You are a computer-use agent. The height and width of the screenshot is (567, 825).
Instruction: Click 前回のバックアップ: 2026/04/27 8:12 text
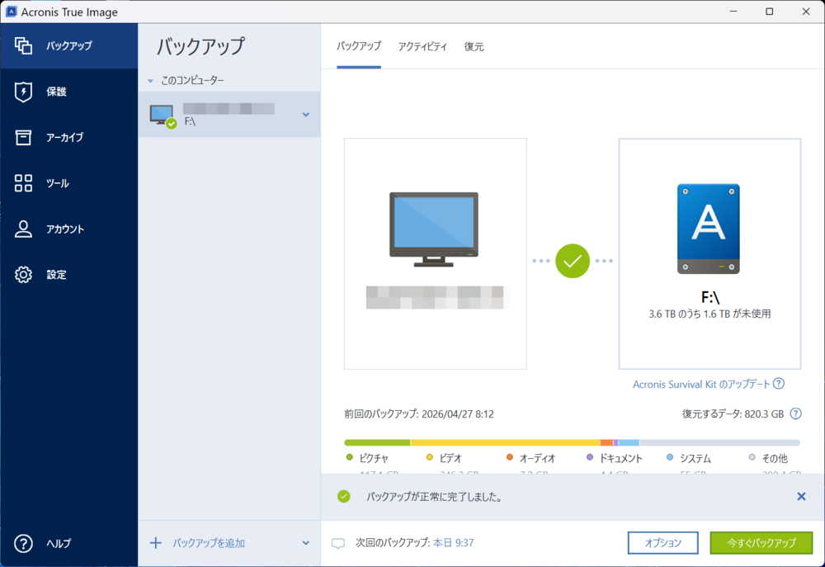pos(419,414)
